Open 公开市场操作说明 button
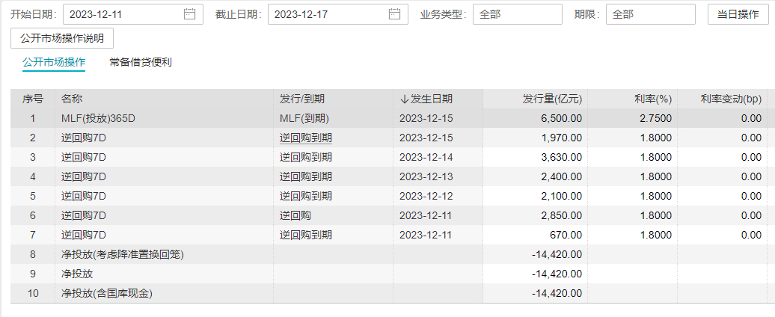The image size is (775, 317). pos(62,39)
